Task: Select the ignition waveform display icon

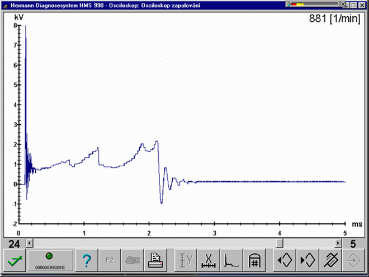Action: (231, 260)
